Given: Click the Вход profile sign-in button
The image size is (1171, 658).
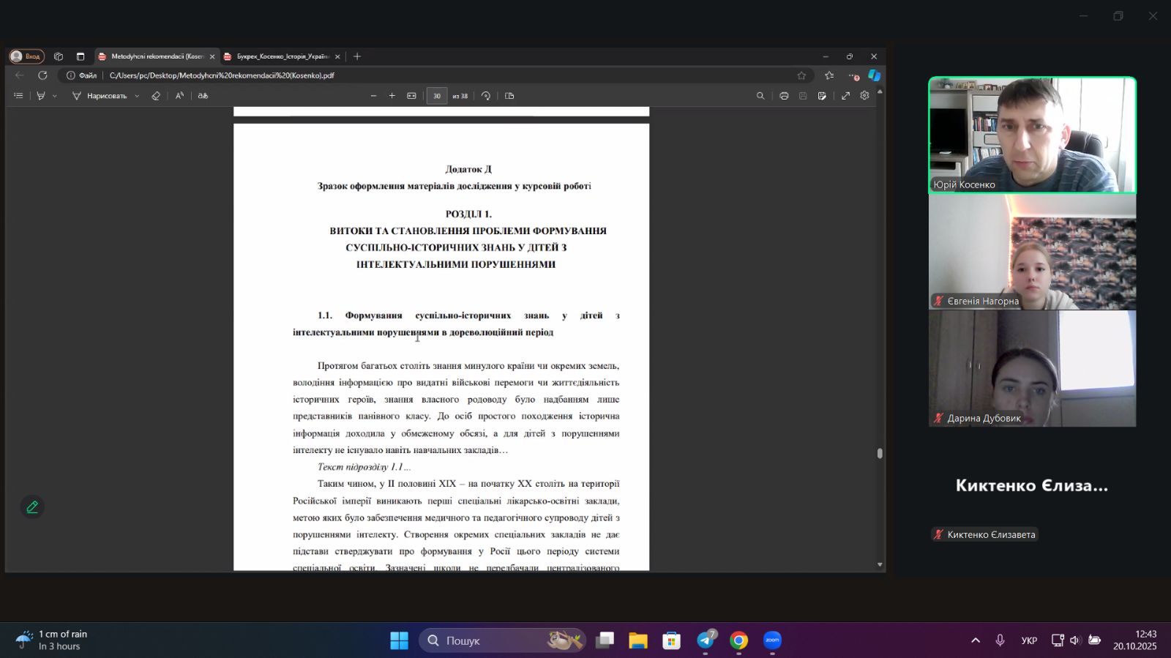Looking at the screenshot, I should point(26,56).
